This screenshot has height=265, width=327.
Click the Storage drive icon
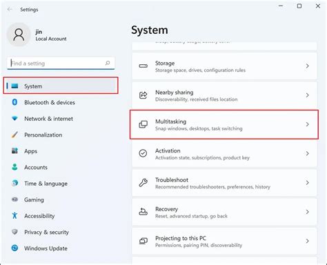[143, 66]
